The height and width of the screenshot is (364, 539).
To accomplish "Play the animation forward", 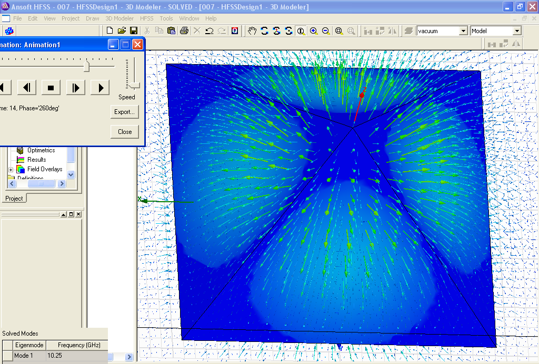I will click(x=100, y=88).
